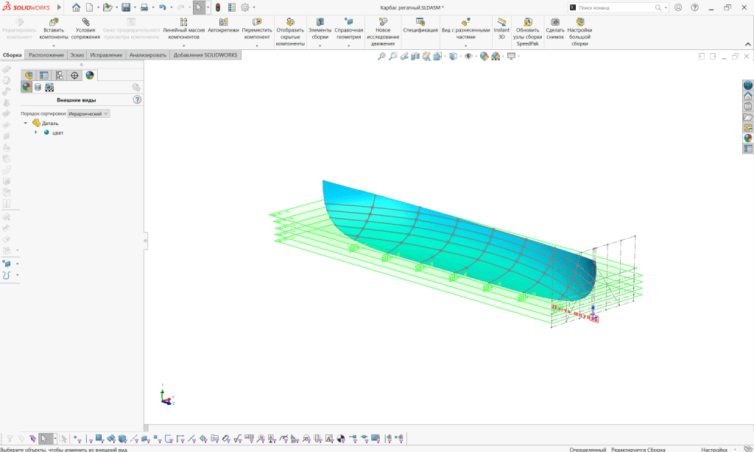Click Сделать снимок camera icon

[x=555, y=29]
